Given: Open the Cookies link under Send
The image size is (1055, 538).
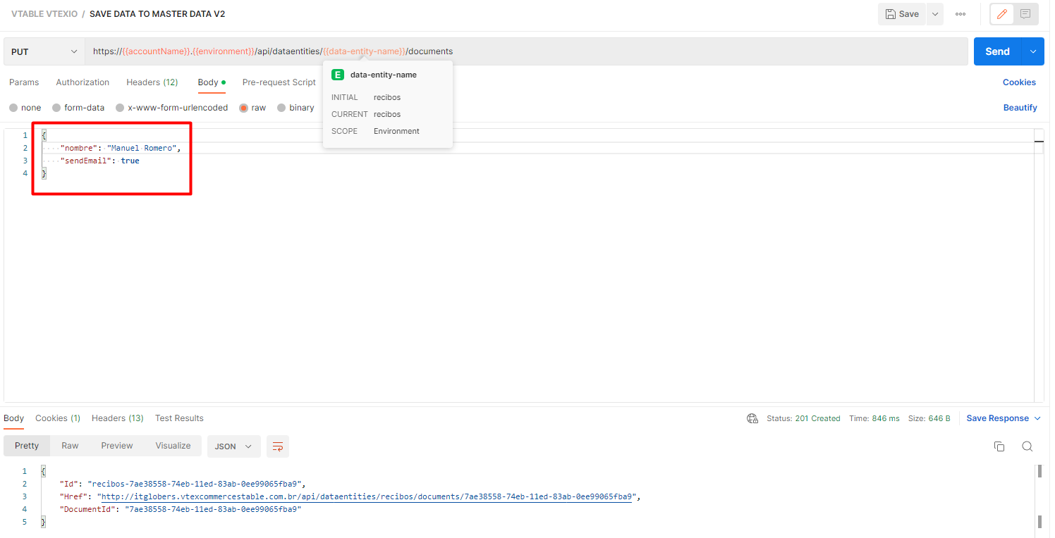Looking at the screenshot, I should (x=1019, y=82).
